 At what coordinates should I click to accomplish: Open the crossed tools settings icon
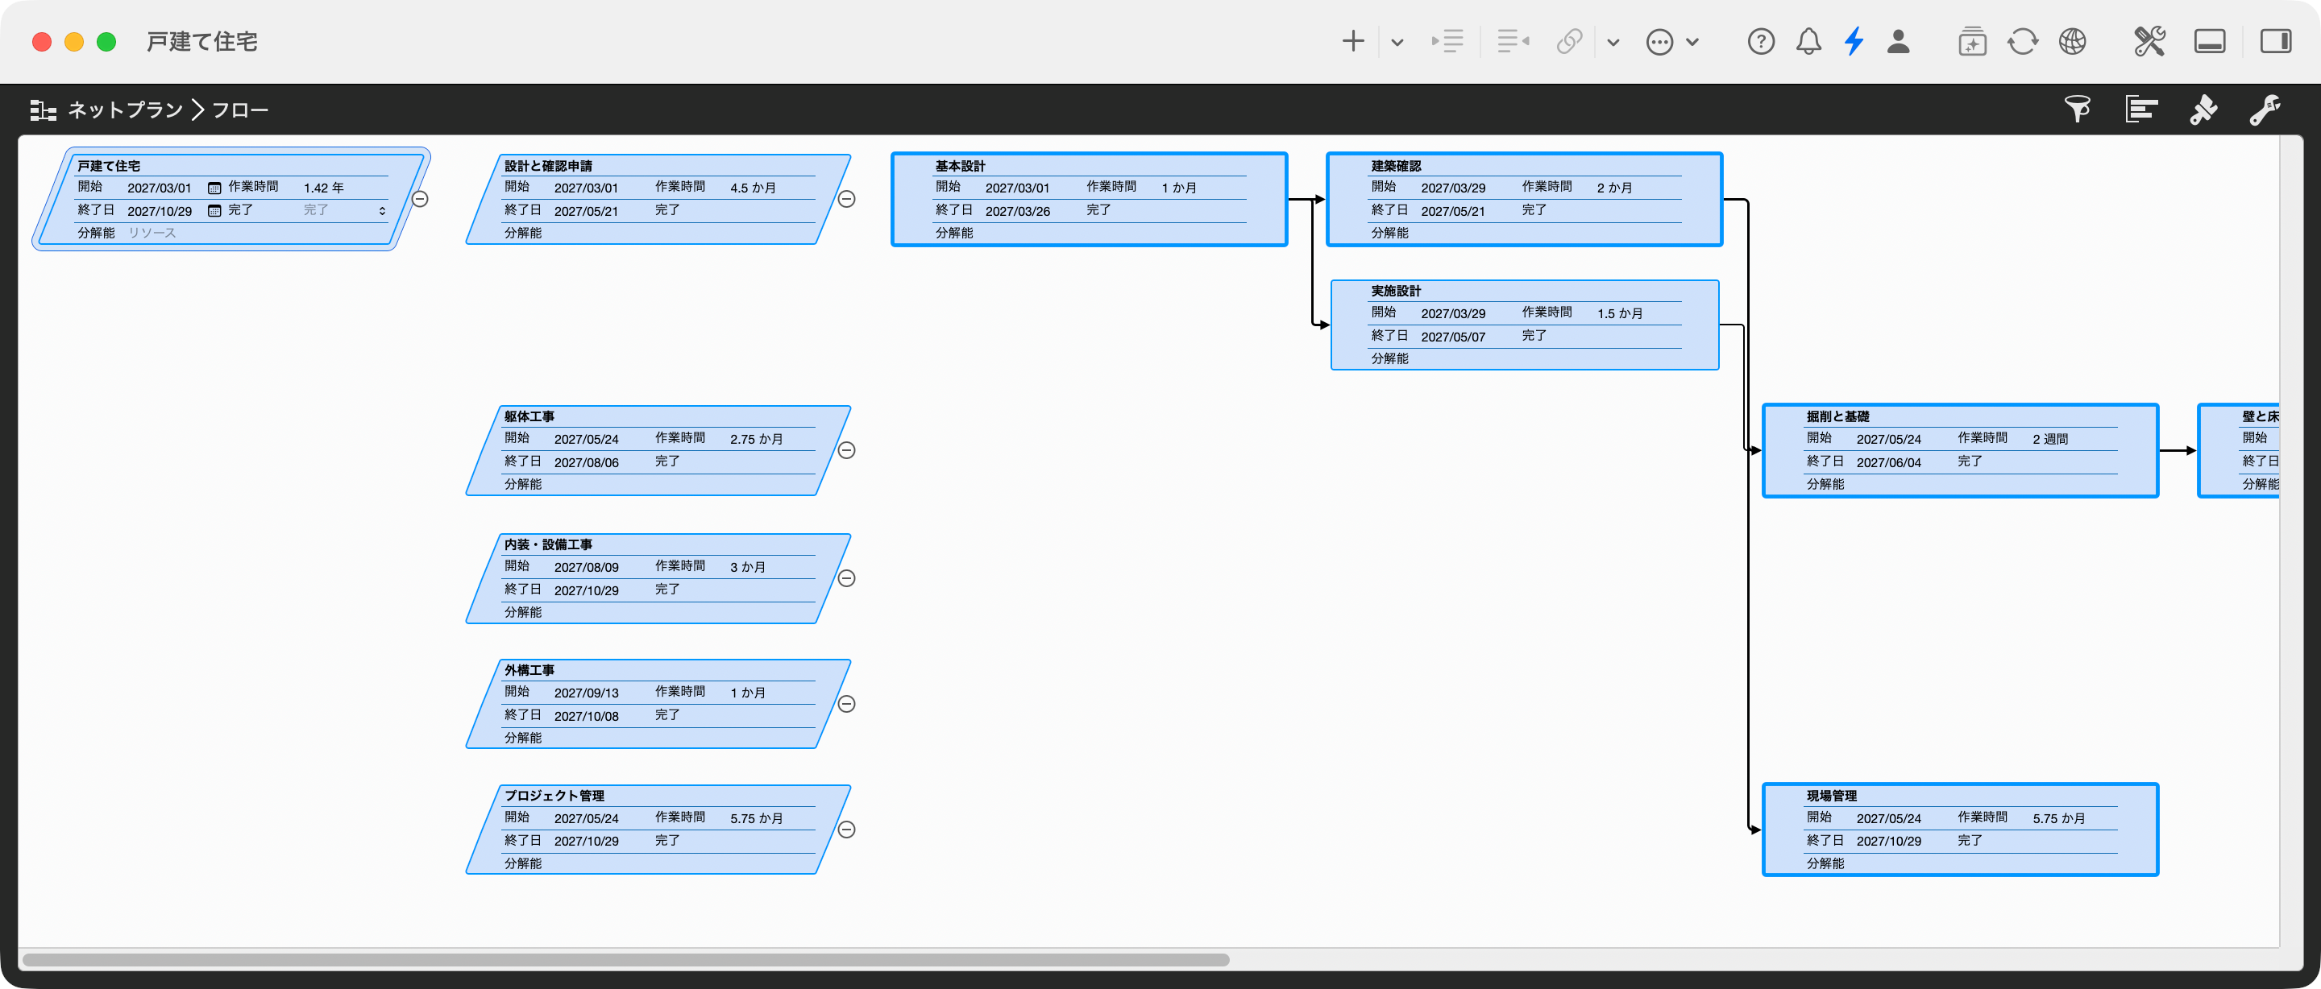pos(2149,41)
